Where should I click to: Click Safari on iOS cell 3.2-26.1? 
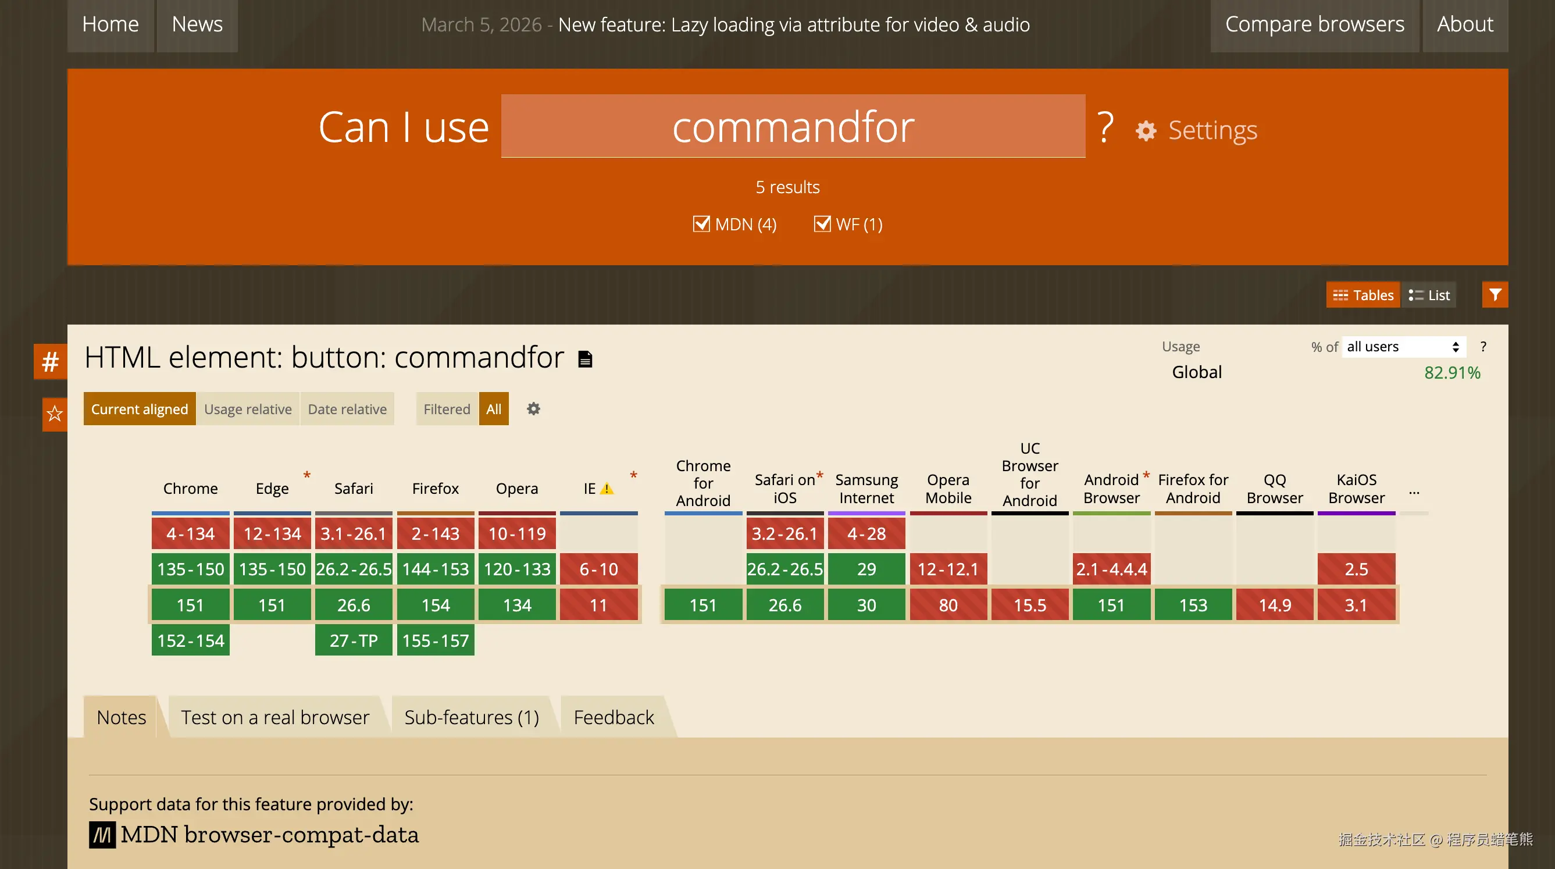[784, 534]
